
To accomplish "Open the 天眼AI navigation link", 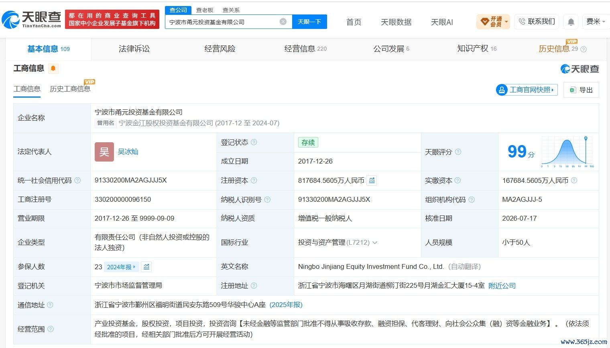I will click(x=442, y=22).
